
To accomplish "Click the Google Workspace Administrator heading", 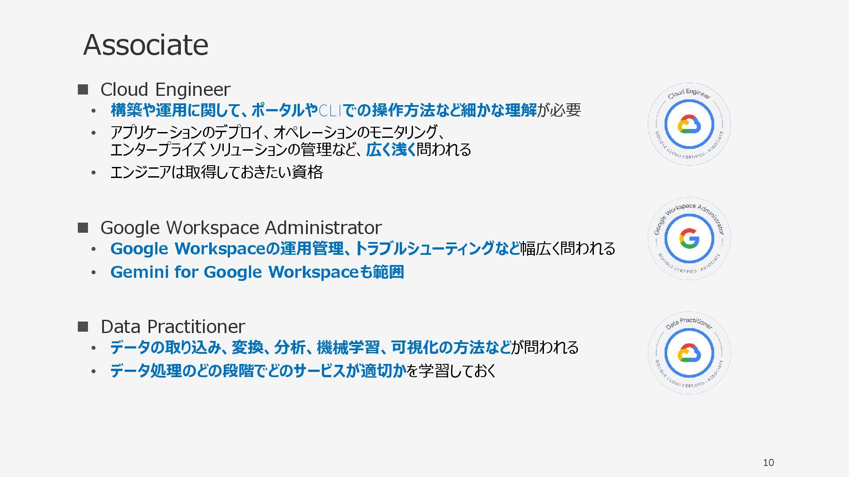I will [x=241, y=228].
